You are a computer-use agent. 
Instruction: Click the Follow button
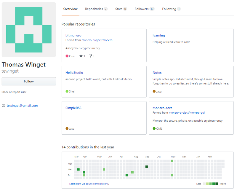click(x=29, y=81)
